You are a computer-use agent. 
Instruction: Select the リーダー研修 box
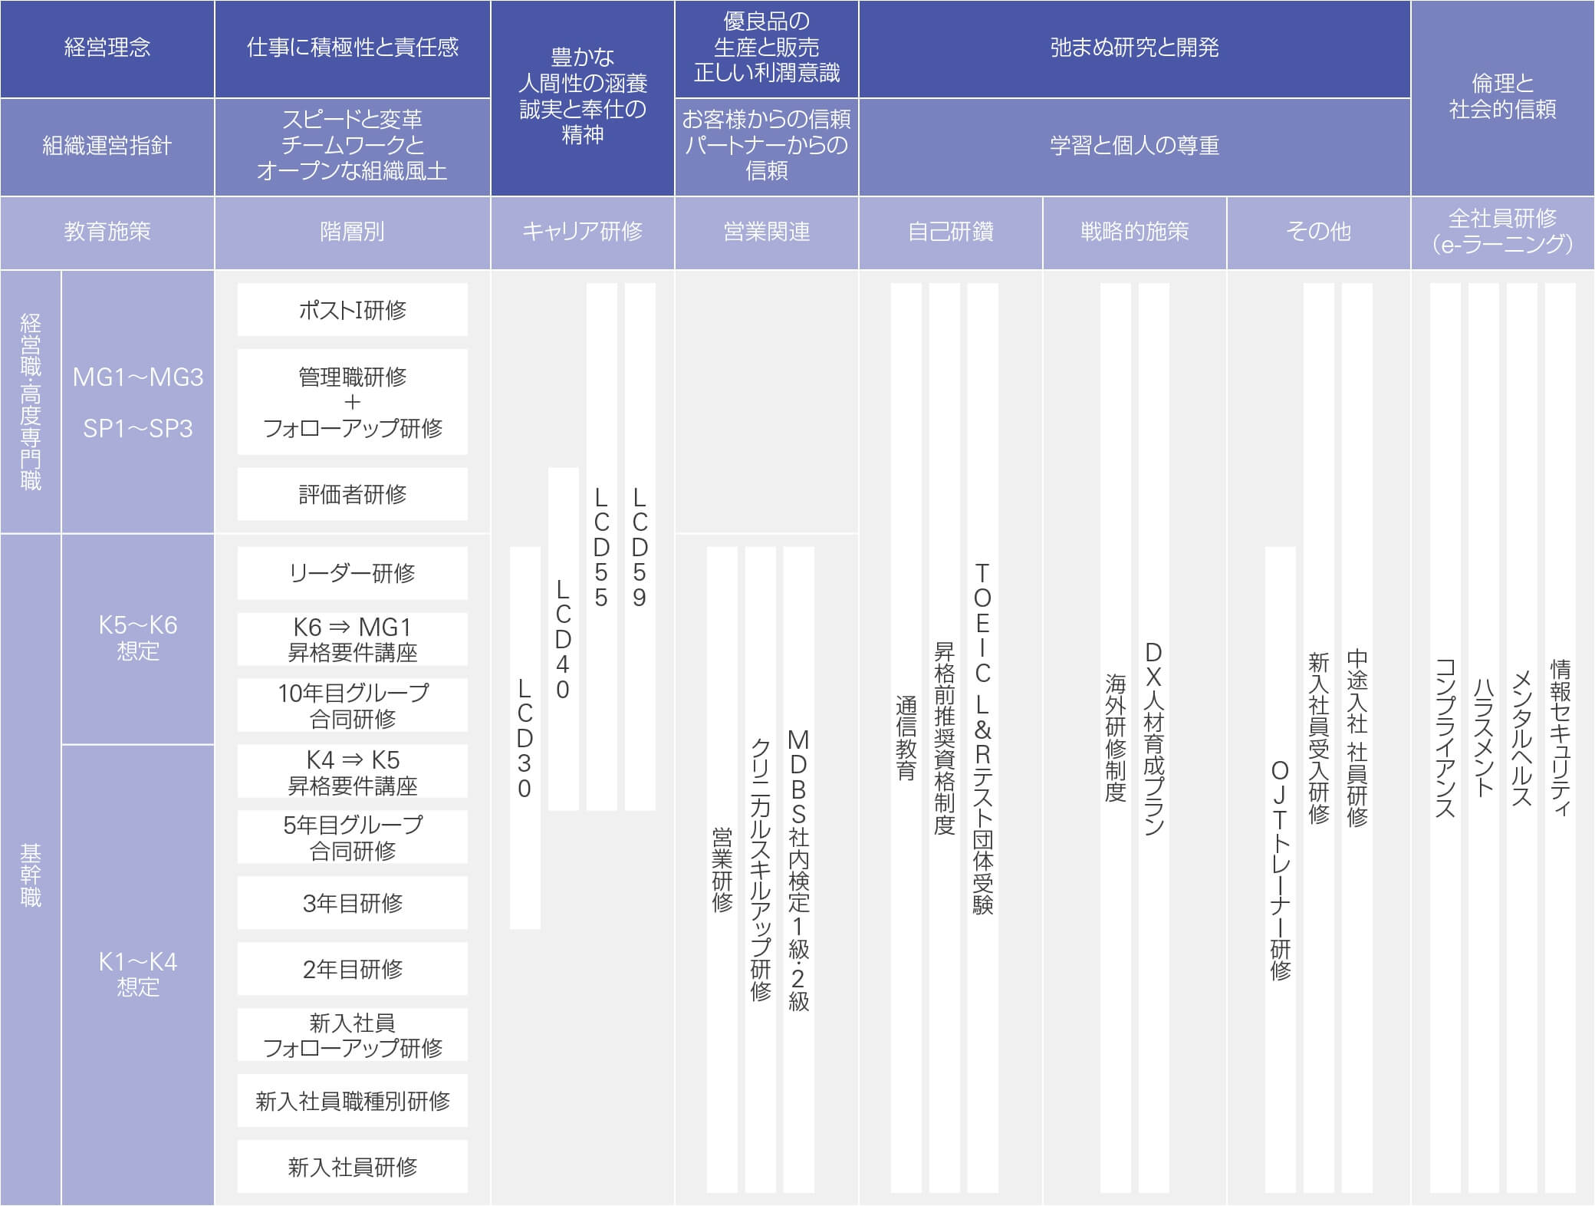tap(353, 573)
